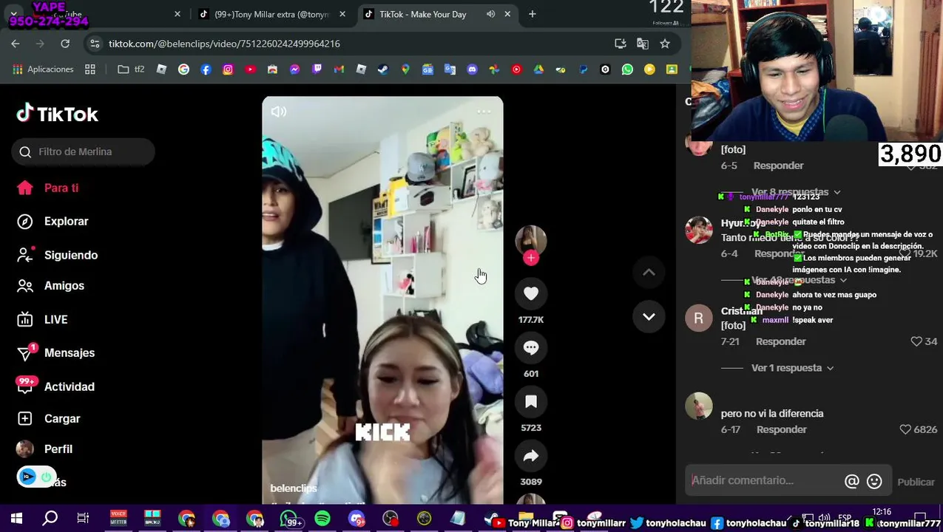The height and width of the screenshot is (532, 943).
Task: Open the Windows Start menu
Action: (16, 519)
